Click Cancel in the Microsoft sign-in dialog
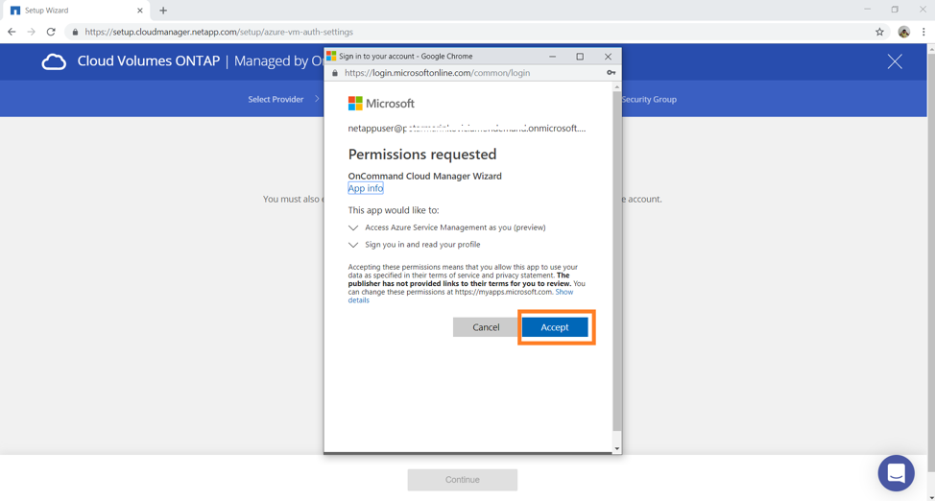 (486, 327)
